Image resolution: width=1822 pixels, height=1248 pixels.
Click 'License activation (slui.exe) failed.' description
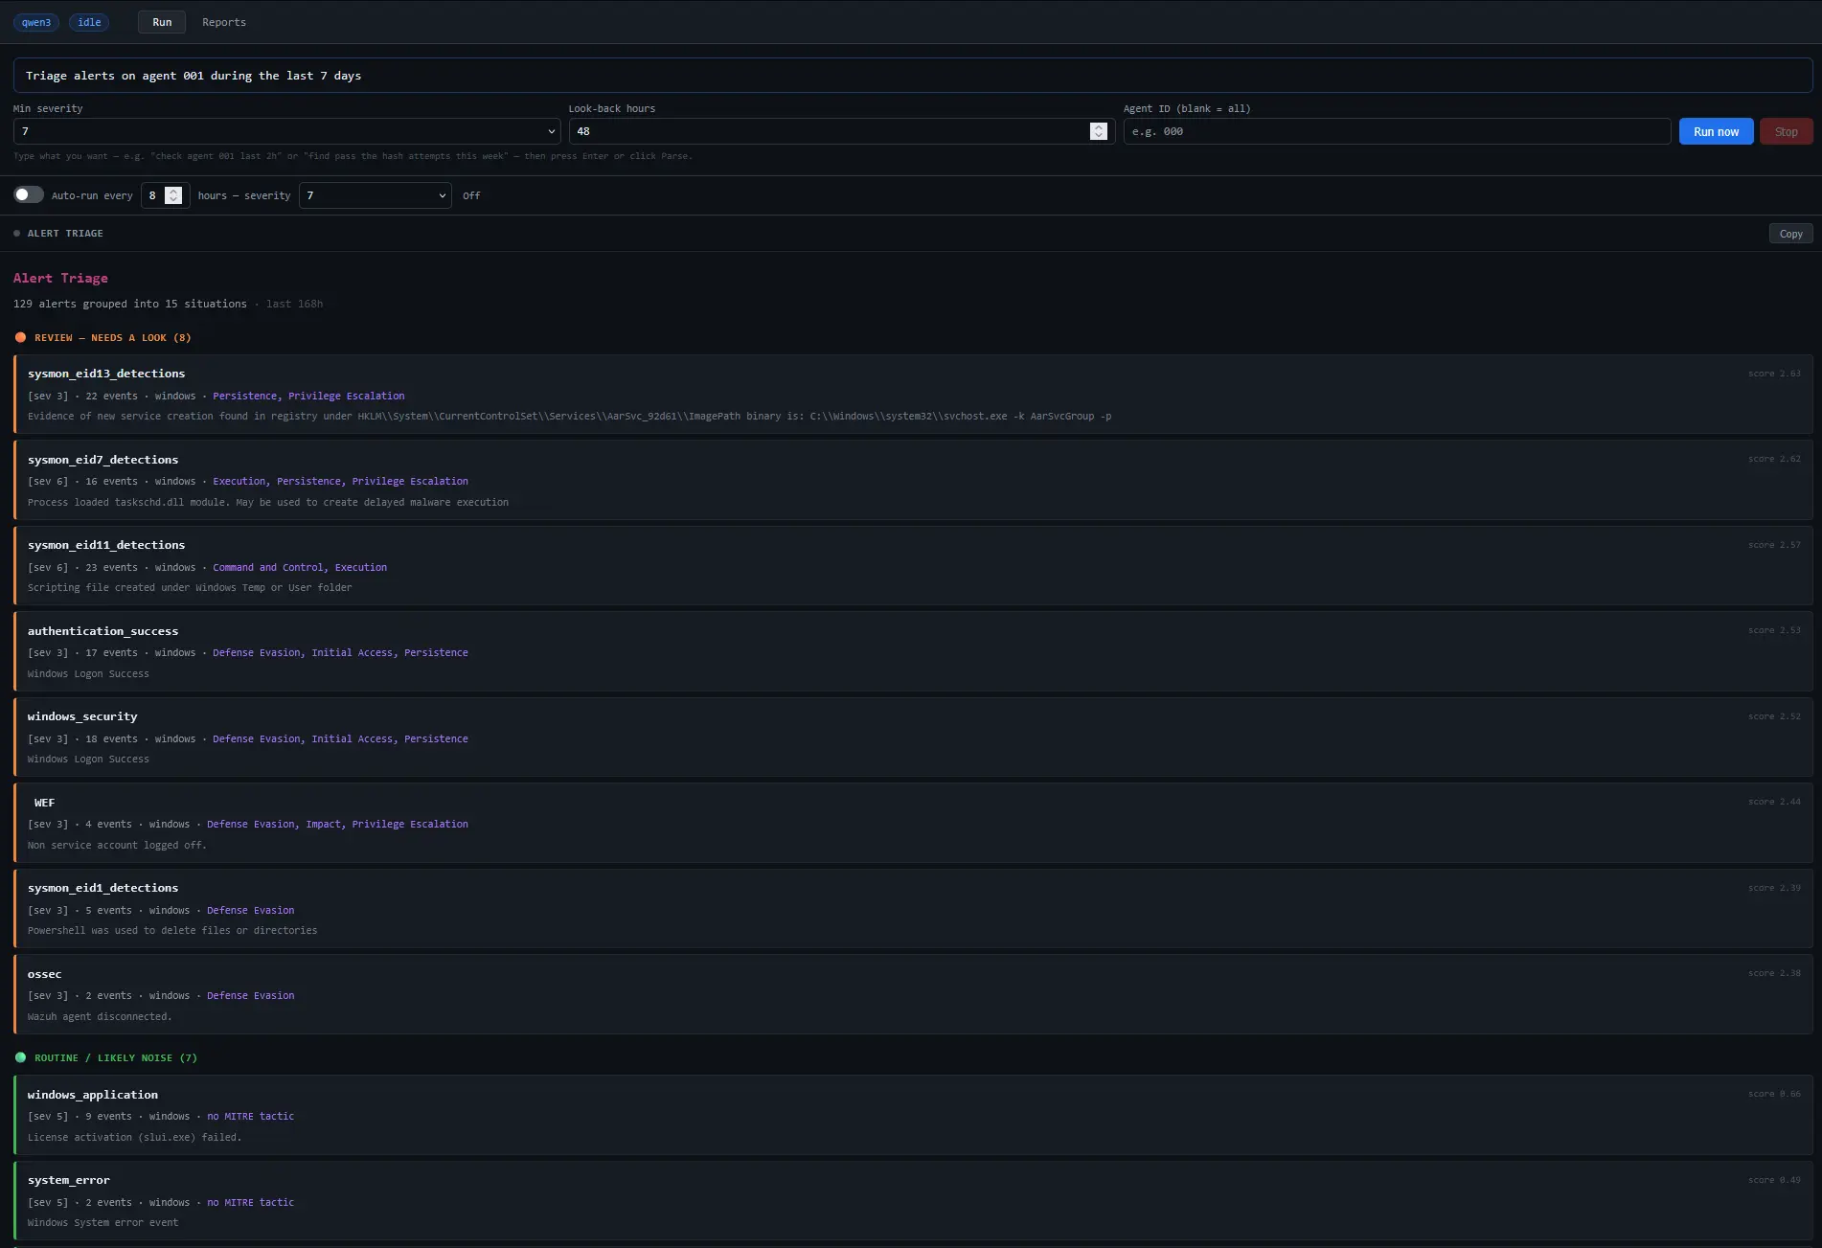[134, 1137]
